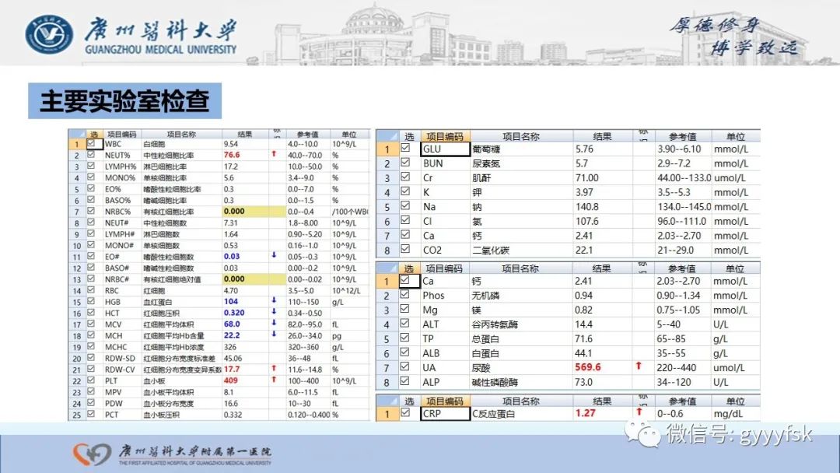The width and height of the screenshot is (840, 473).
Task: Click the 碱性磷酸酶 name cell
Action: (x=522, y=383)
